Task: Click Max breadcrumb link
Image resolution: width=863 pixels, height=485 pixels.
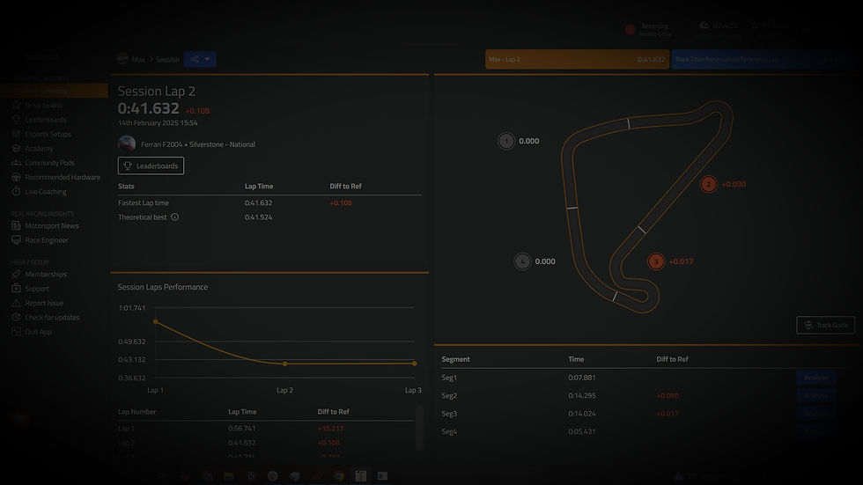Action: point(138,59)
